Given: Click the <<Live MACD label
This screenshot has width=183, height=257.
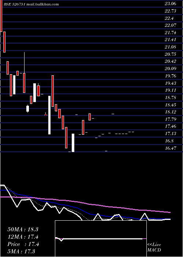Looking at the screenshot, I should (x=154, y=247).
